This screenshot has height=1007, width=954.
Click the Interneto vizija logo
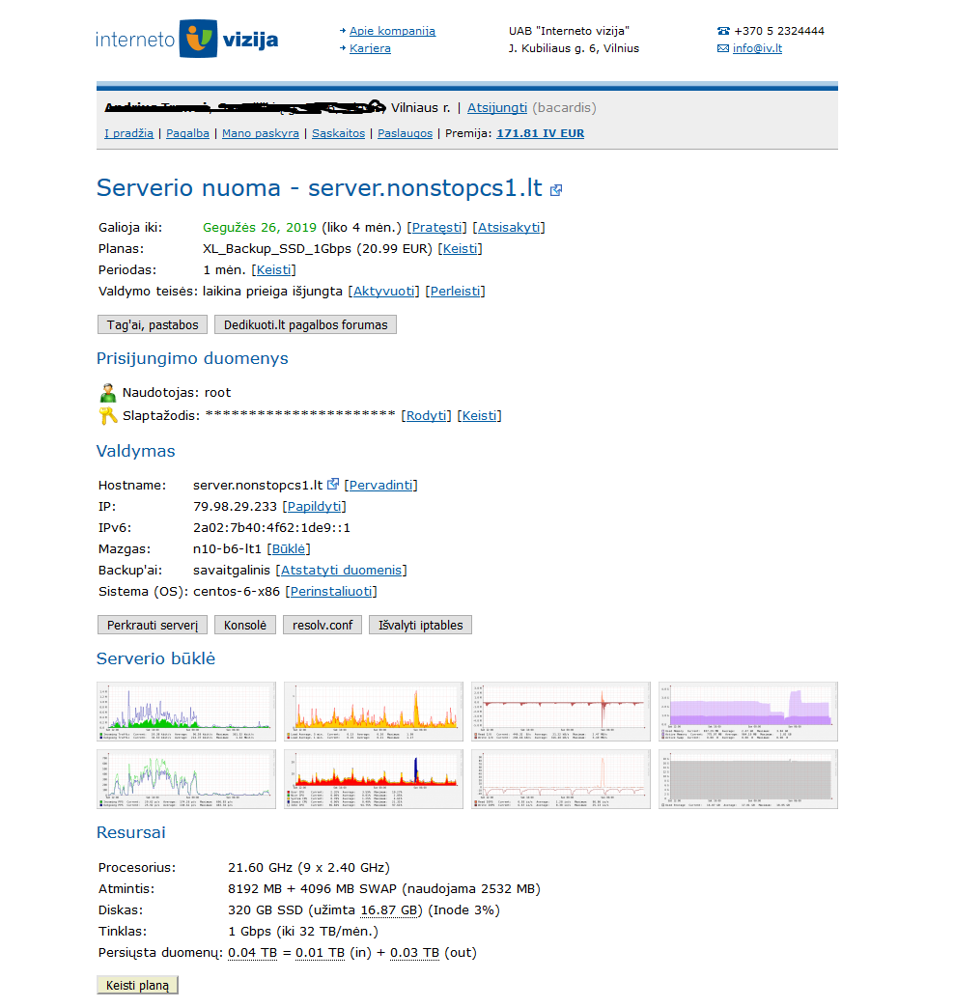pyautogui.click(x=186, y=40)
